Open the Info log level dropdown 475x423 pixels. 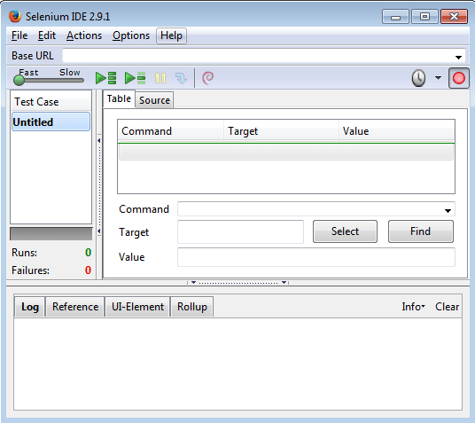[413, 307]
